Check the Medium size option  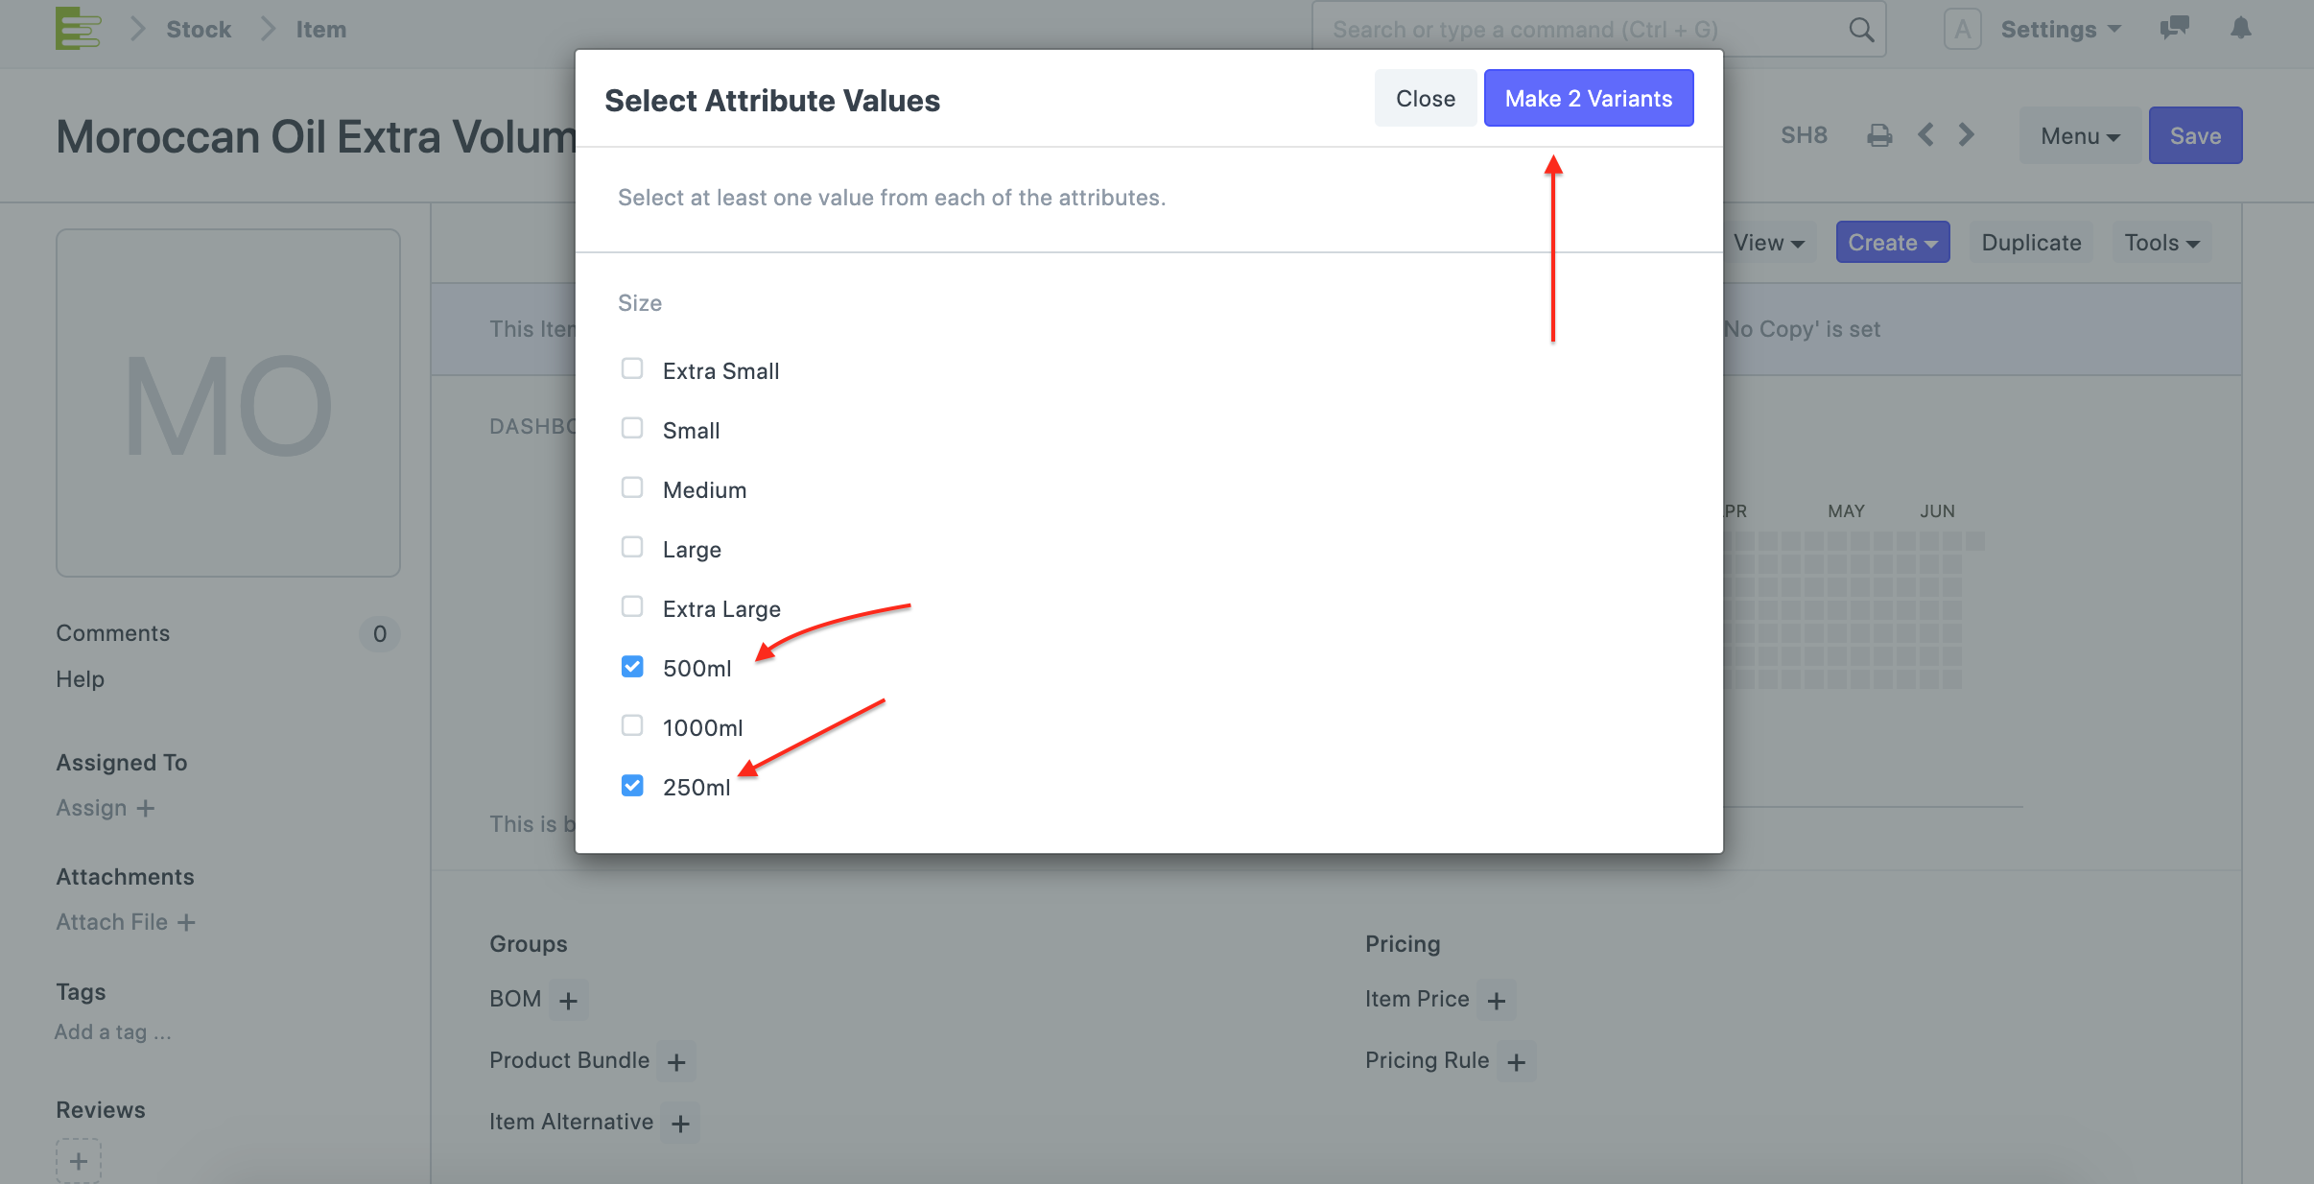click(632, 488)
